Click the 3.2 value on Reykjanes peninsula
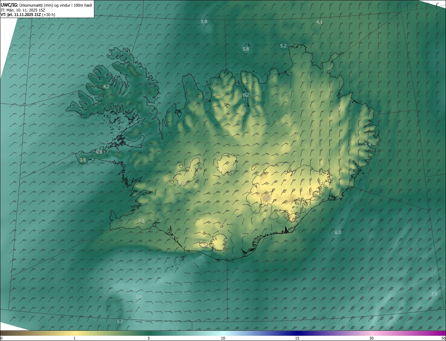 pos(141,221)
